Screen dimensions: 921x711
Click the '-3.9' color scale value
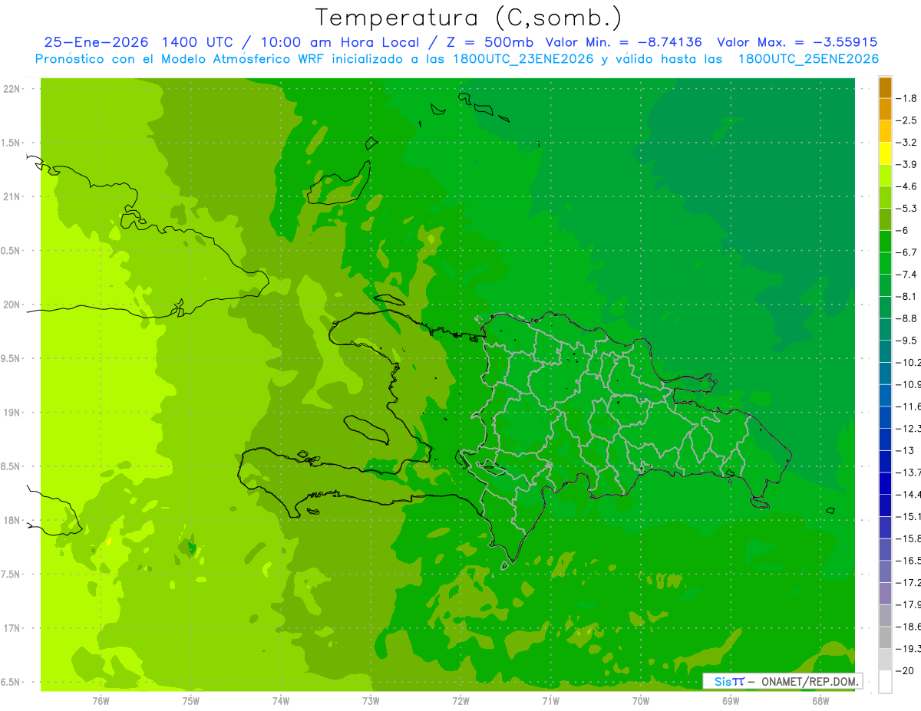click(906, 164)
